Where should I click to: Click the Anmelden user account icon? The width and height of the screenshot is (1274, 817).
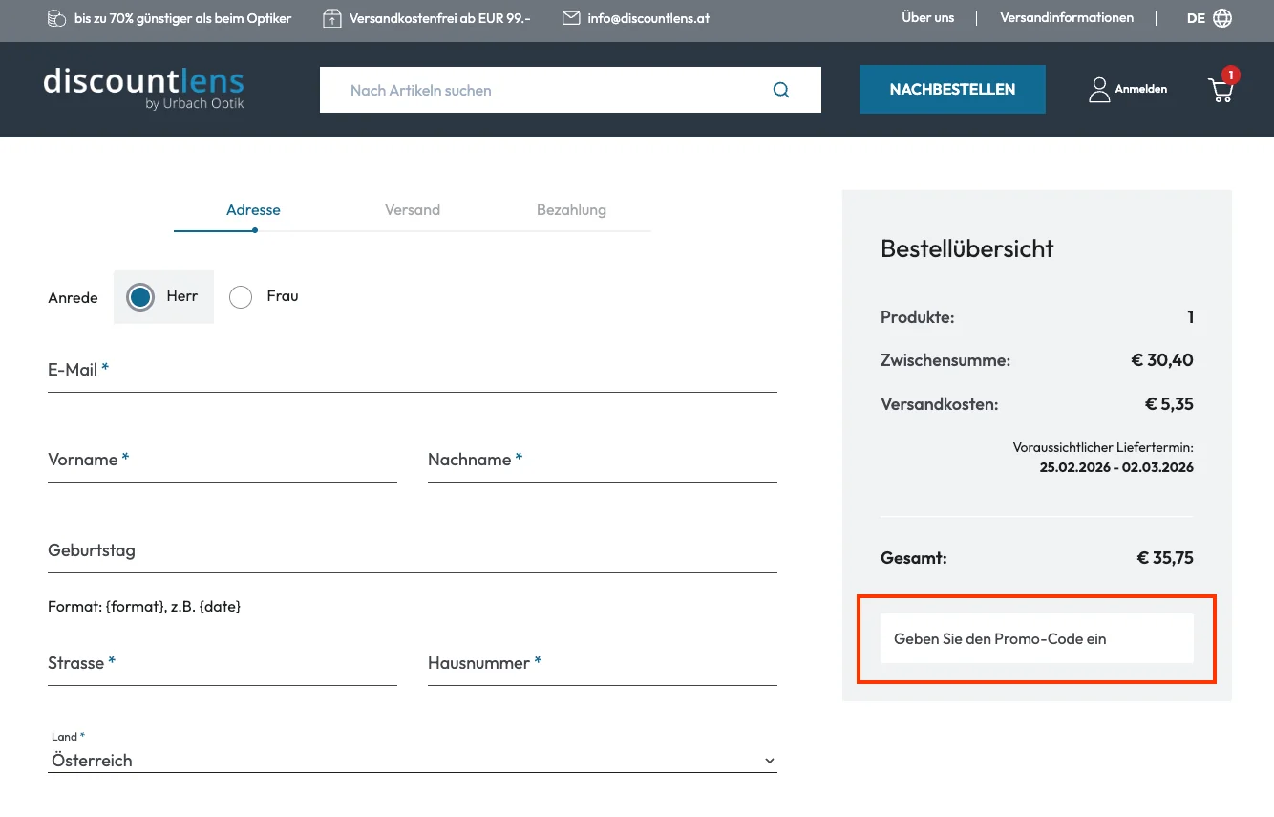tap(1098, 89)
